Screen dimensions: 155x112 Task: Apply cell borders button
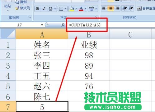point(61,9)
